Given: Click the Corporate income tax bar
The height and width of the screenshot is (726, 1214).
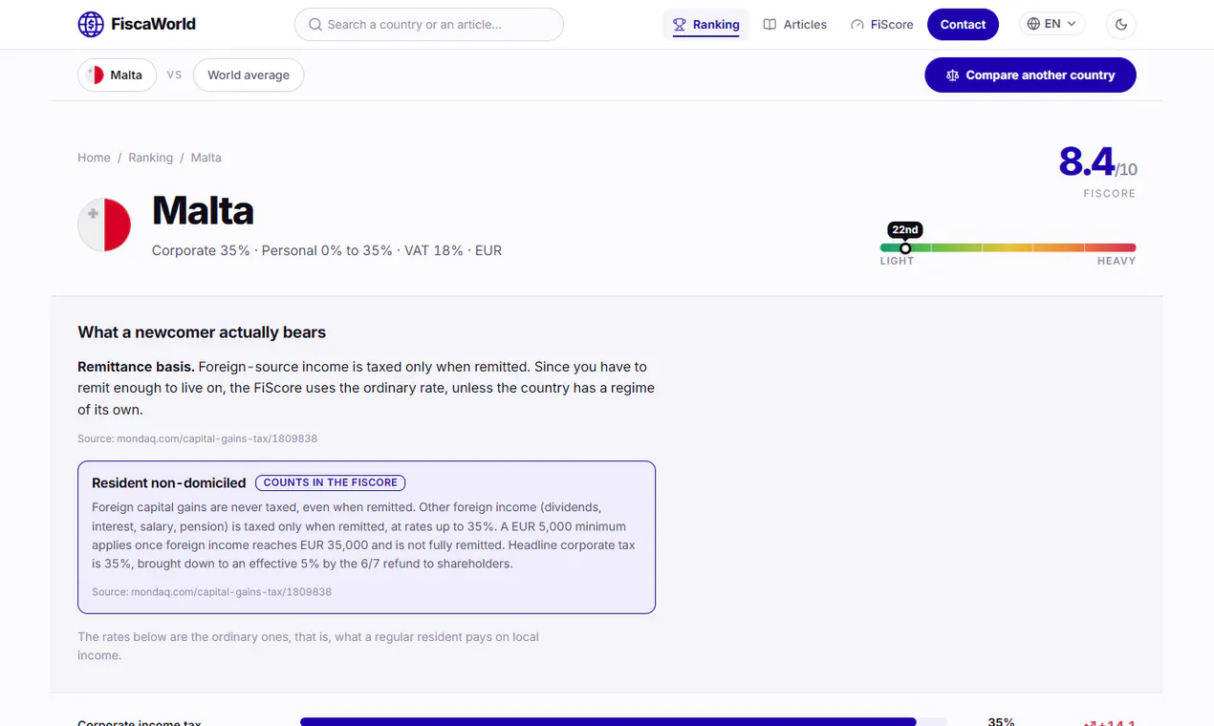Looking at the screenshot, I should coord(623,721).
